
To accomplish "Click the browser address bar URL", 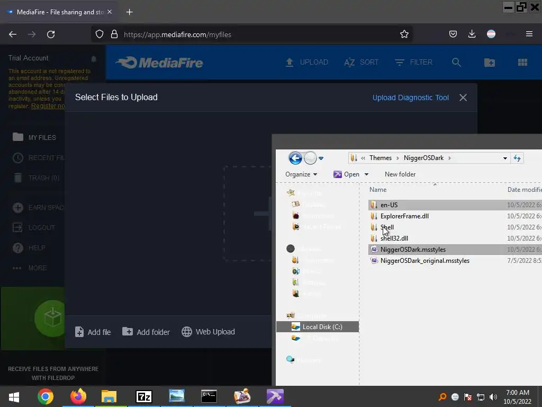I will [177, 34].
